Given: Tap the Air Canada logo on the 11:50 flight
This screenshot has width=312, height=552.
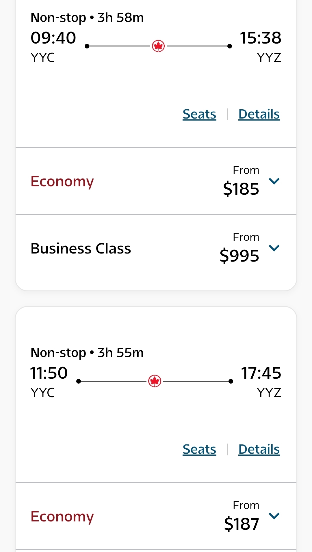Looking at the screenshot, I should pos(155,381).
